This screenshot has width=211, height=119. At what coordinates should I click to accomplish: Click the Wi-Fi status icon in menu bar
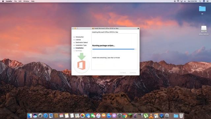178,1
